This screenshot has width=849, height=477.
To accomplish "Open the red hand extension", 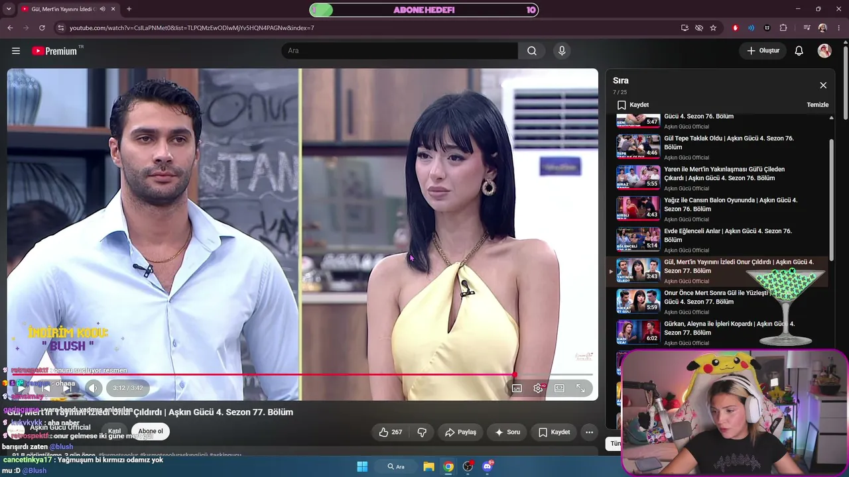I will tap(735, 28).
